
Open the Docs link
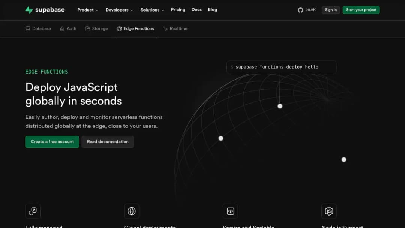click(196, 10)
